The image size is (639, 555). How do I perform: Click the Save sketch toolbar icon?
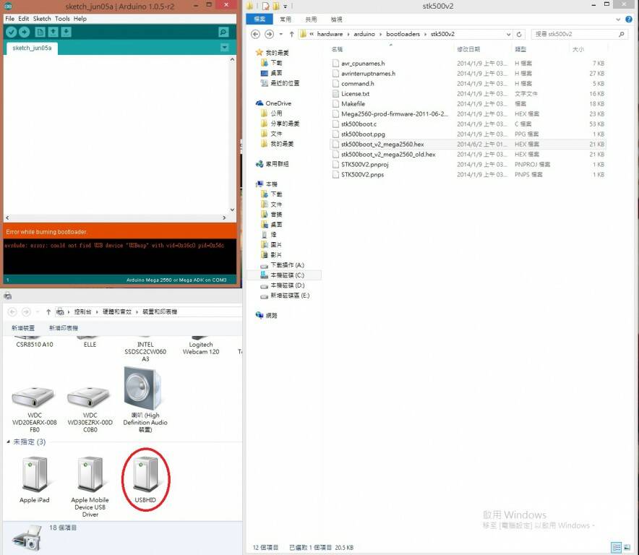67,32
